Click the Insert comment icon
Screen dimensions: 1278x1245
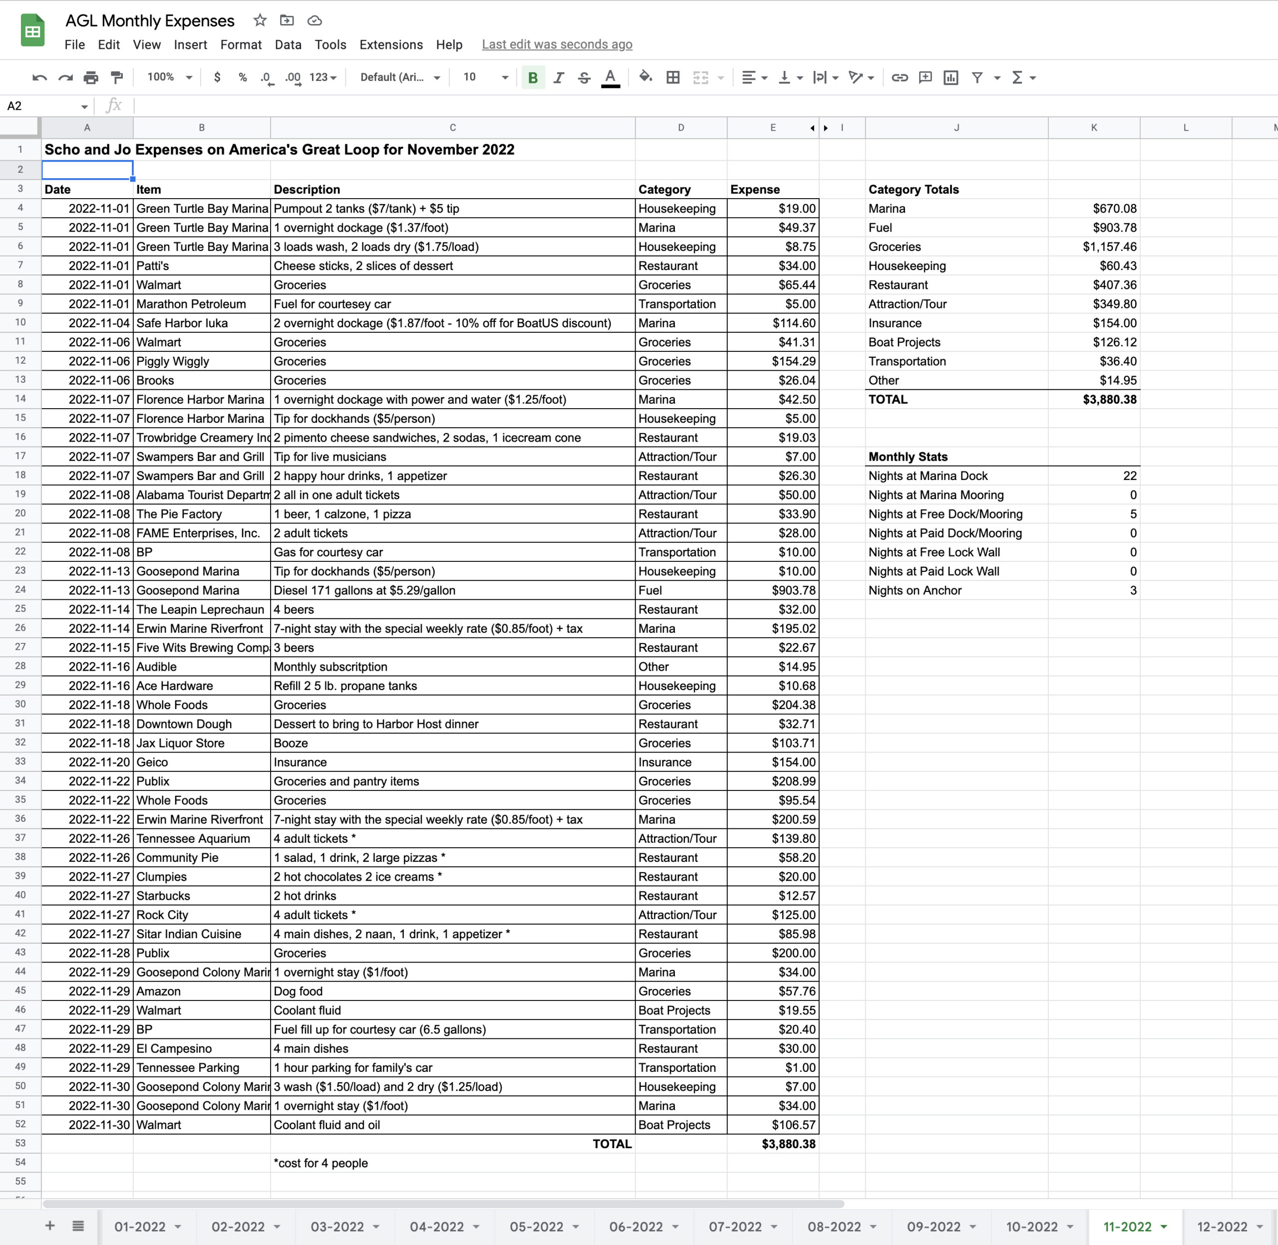(x=925, y=78)
